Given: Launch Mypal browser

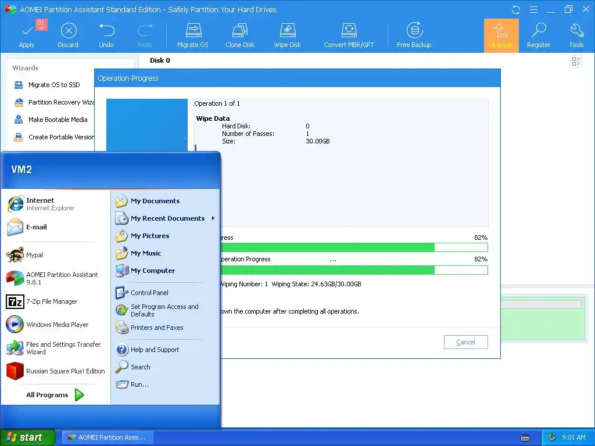Looking at the screenshot, I should tap(55, 255).
